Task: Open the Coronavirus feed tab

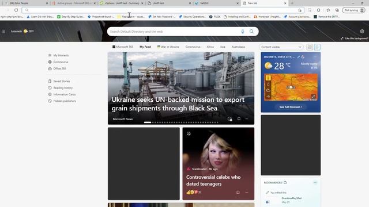Action: tap(193, 47)
